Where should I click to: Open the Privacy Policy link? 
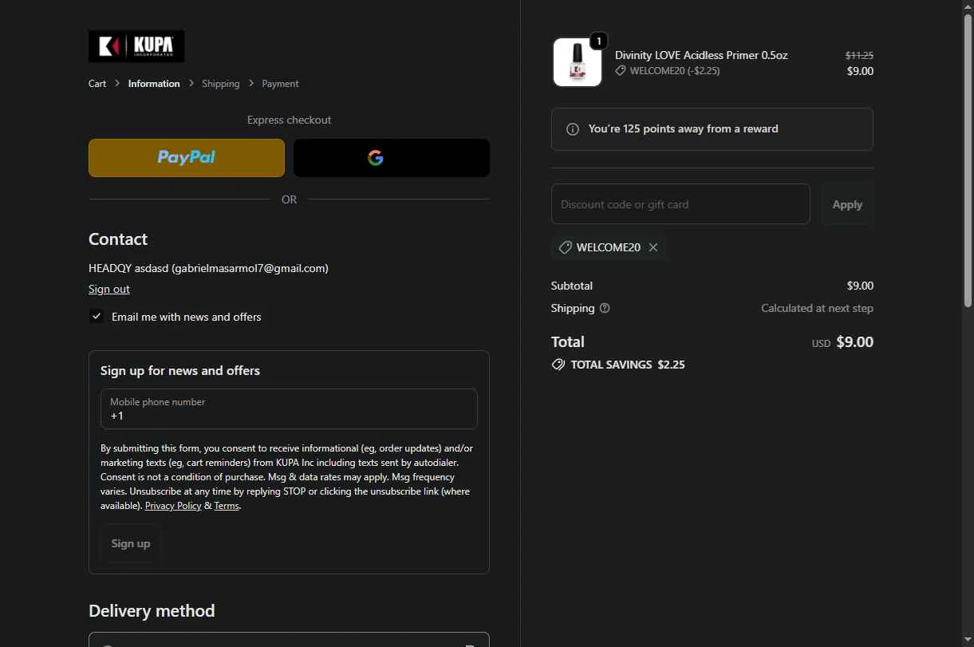tap(173, 506)
